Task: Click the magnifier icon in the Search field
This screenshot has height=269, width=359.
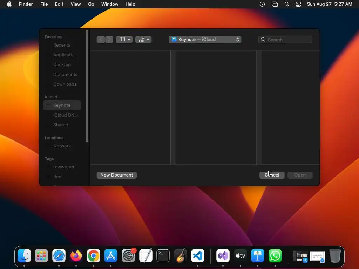Action: click(263, 40)
